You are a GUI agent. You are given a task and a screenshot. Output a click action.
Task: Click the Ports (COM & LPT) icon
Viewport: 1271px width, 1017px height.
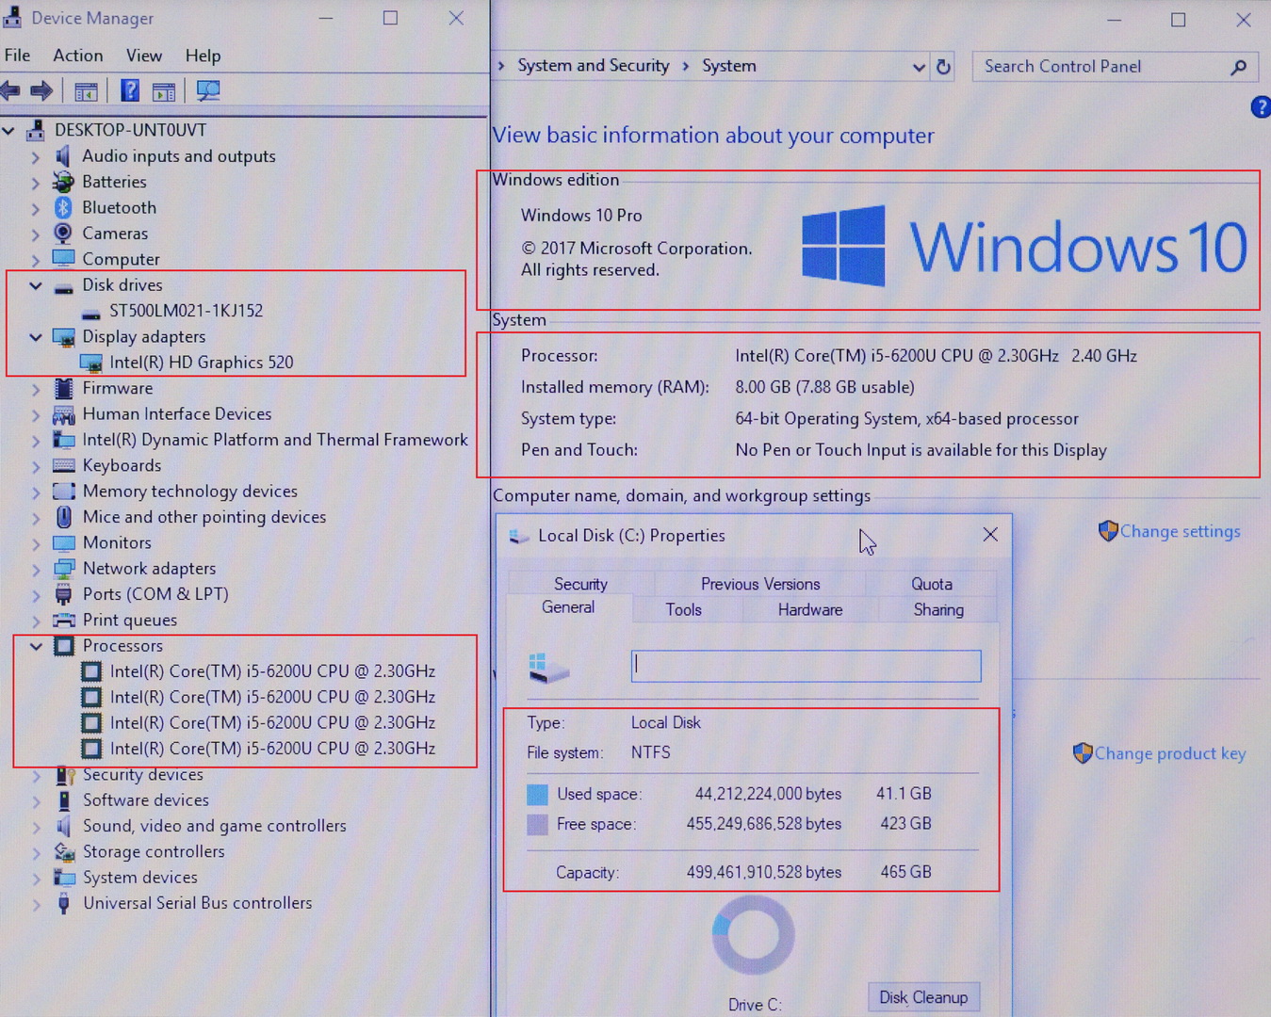pyautogui.click(x=64, y=594)
